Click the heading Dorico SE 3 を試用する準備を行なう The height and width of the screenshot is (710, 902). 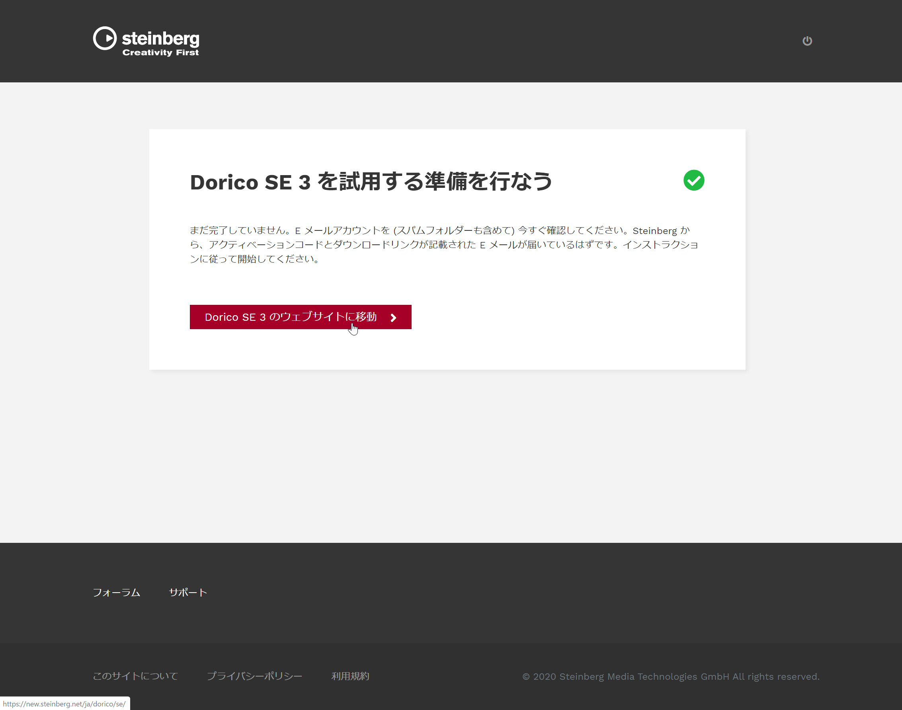(371, 181)
